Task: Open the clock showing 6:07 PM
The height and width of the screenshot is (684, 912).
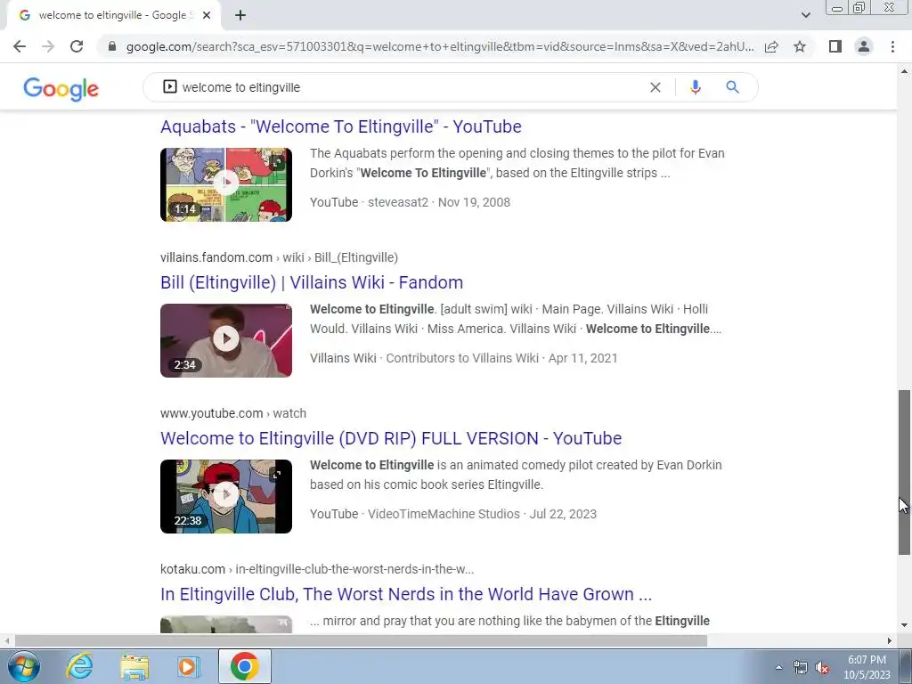Action: (867, 667)
